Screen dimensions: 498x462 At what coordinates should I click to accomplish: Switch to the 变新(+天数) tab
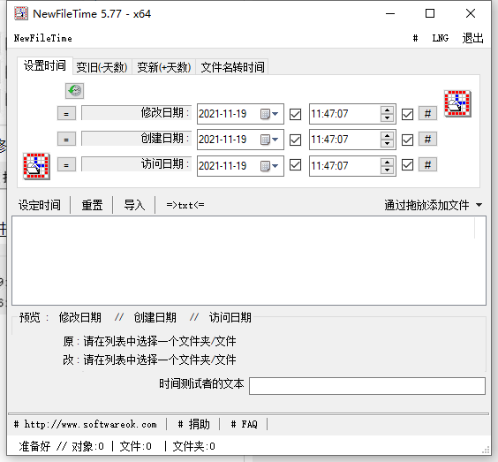click(164, 67)
